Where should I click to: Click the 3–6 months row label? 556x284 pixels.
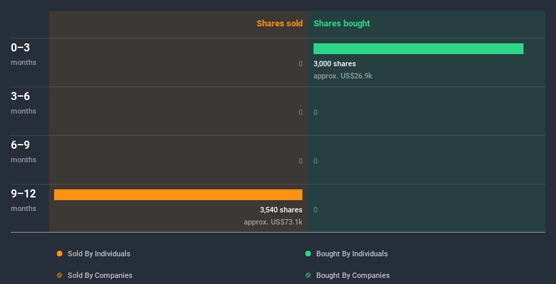24,103
